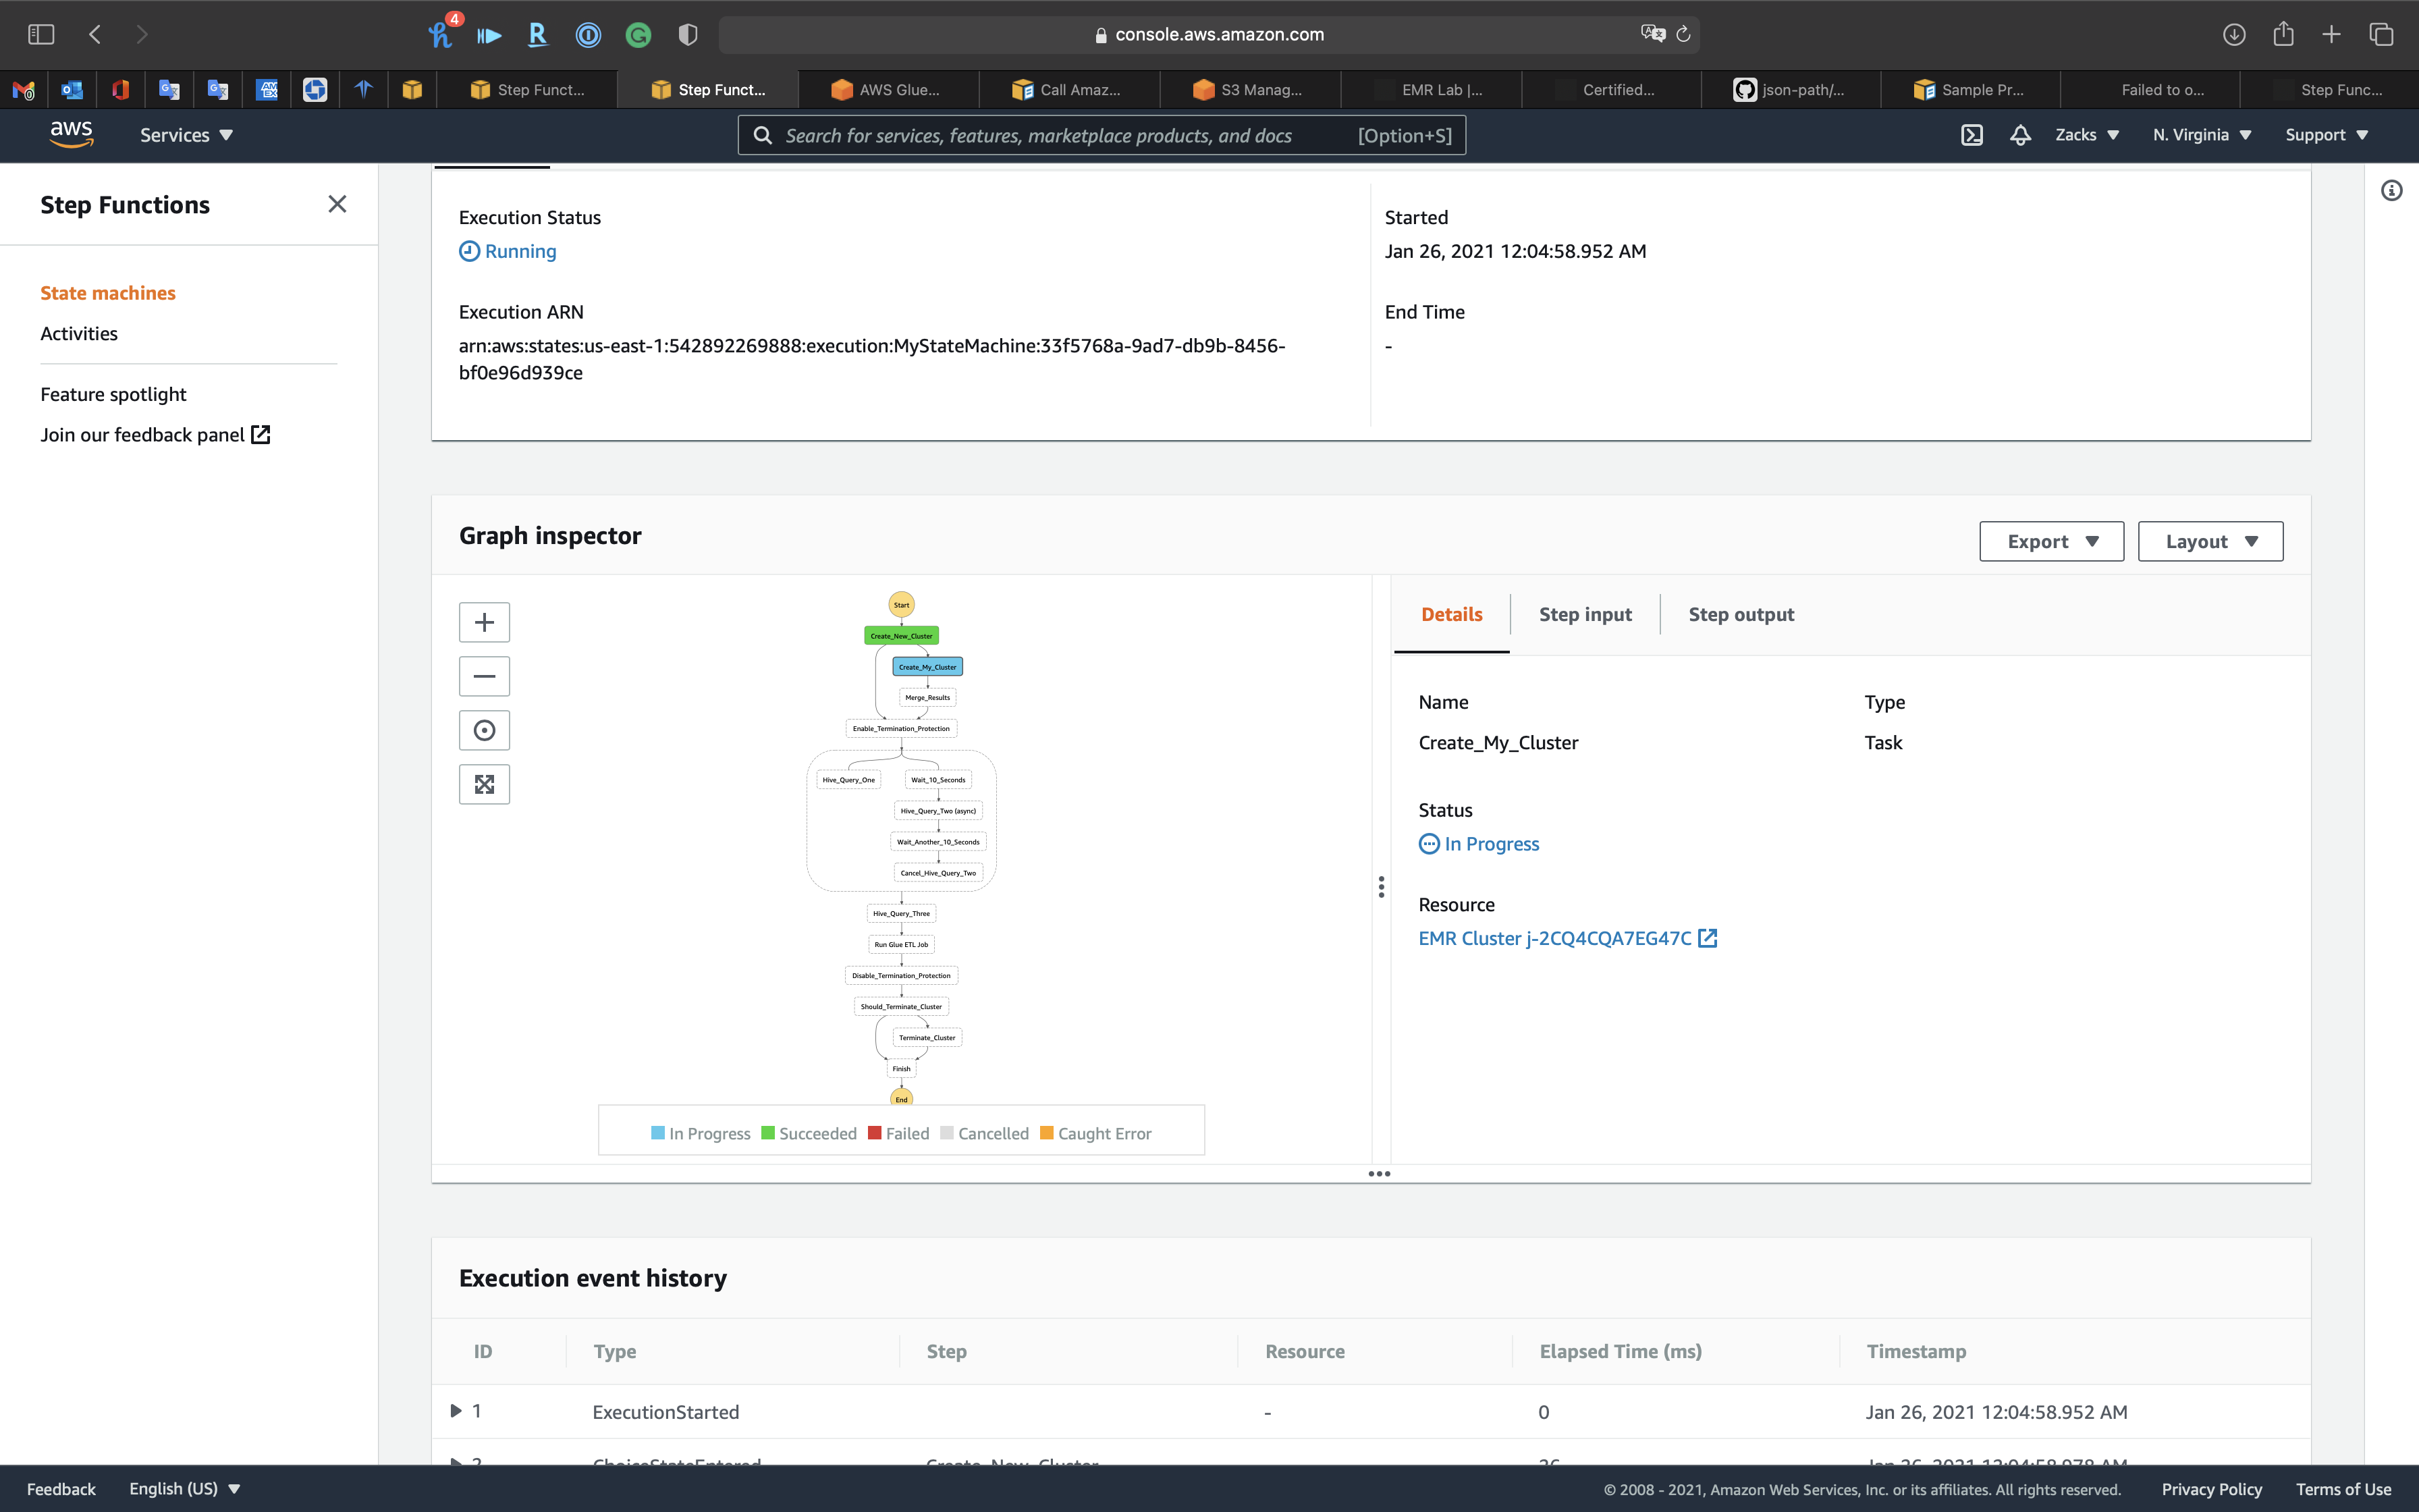Open the Export dropdown
This screenshot has width=2419, height=1512.
(2051, 541)
